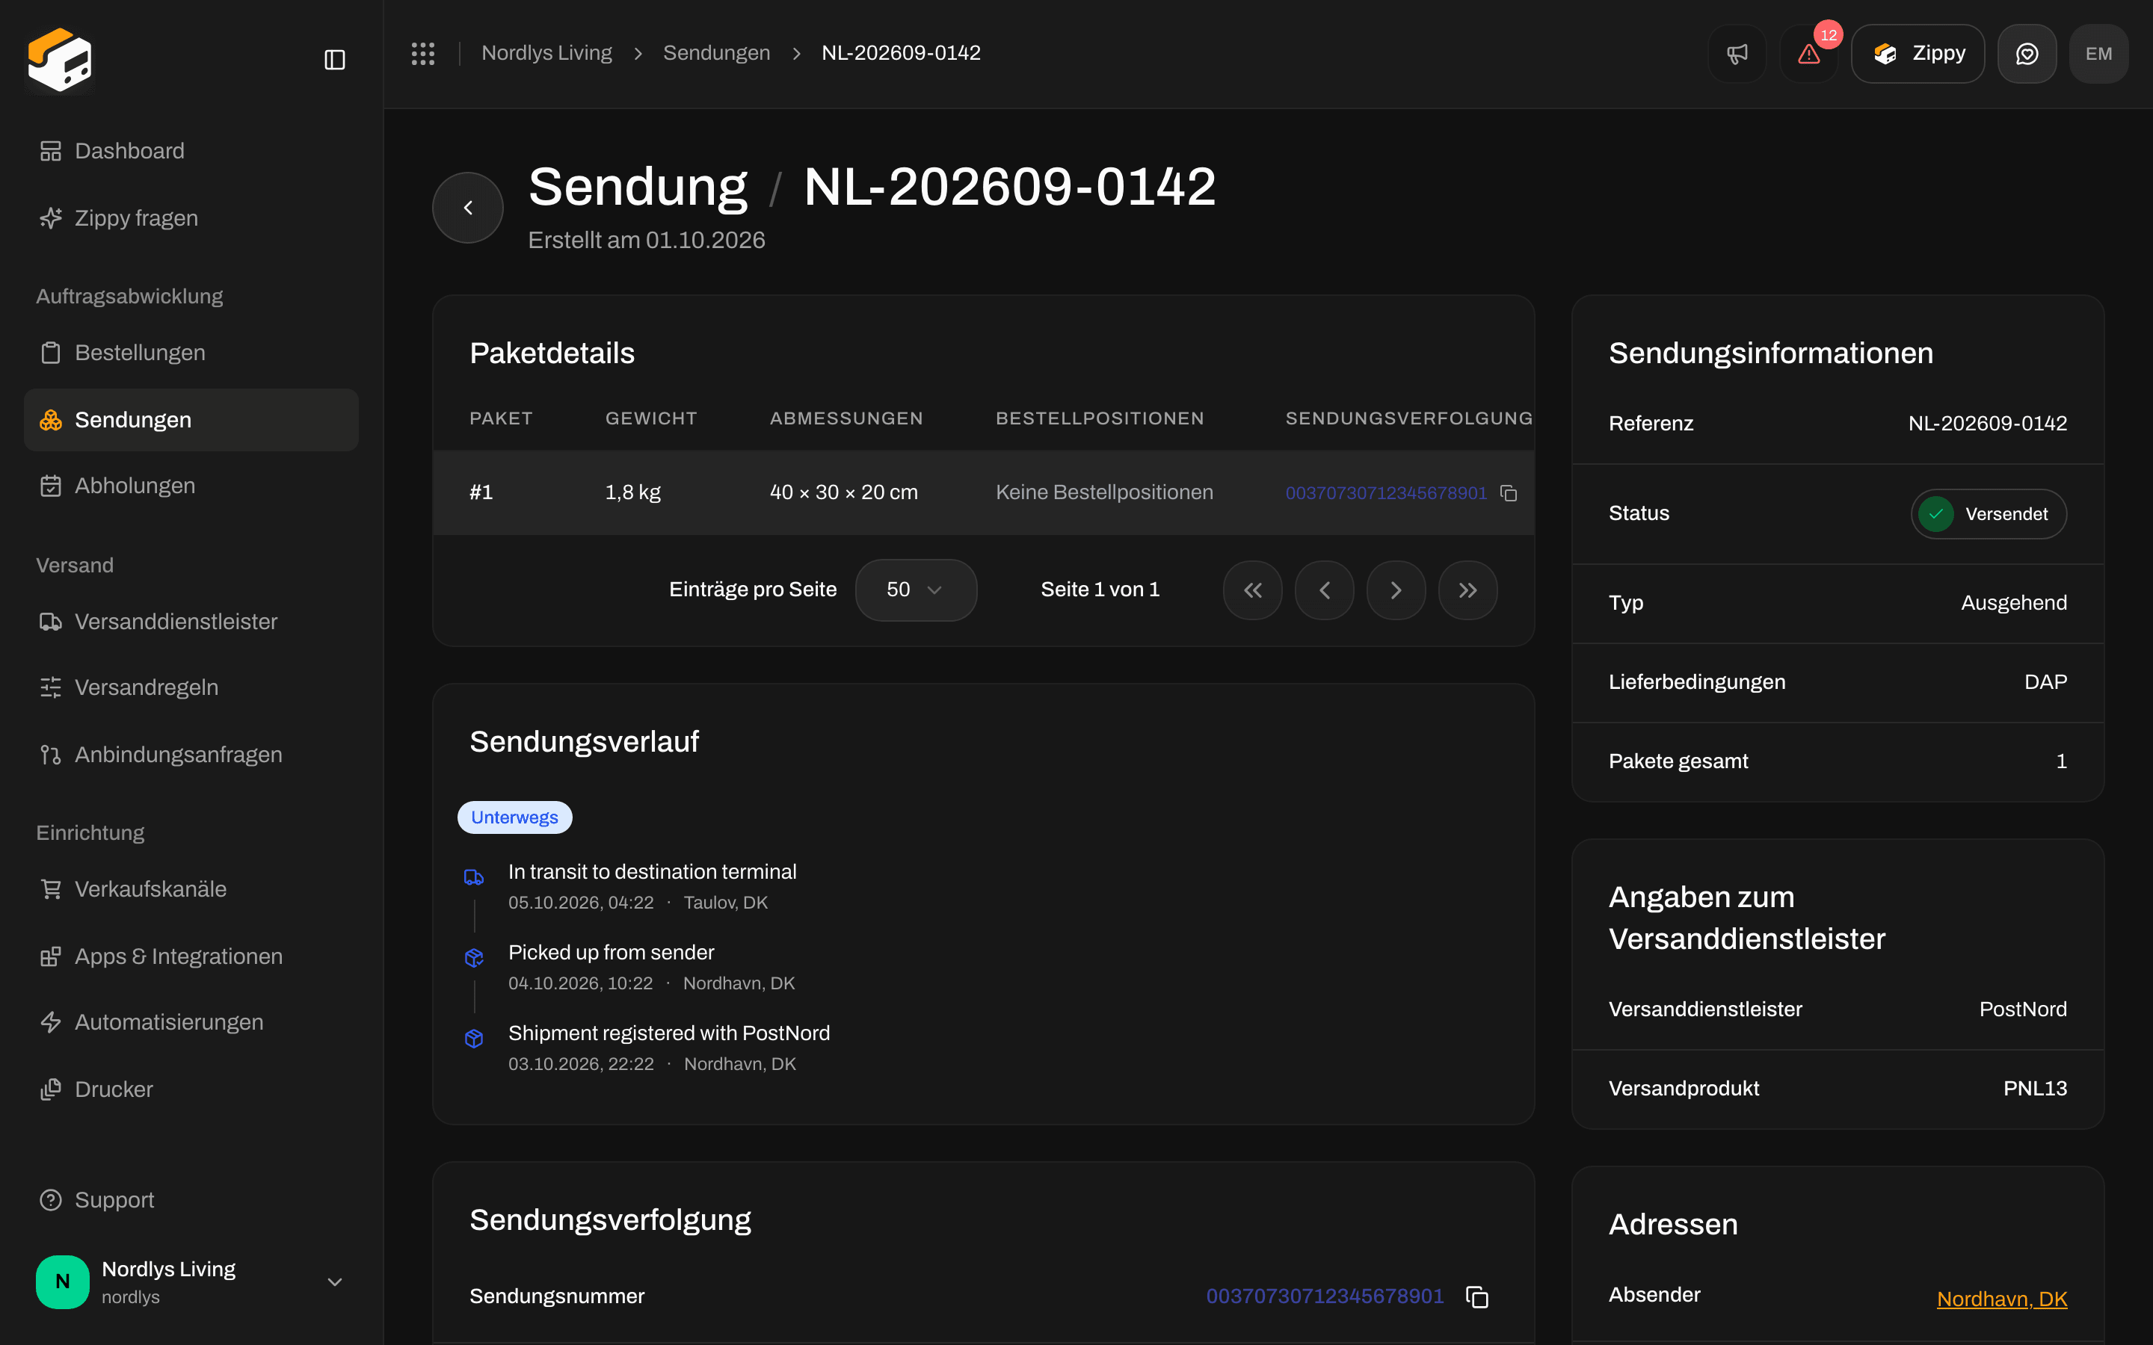The width and height of the screenshot is (2153, 1345).
Task: Click the truck icon for in-transit event
Action: (x=474, y=877)
